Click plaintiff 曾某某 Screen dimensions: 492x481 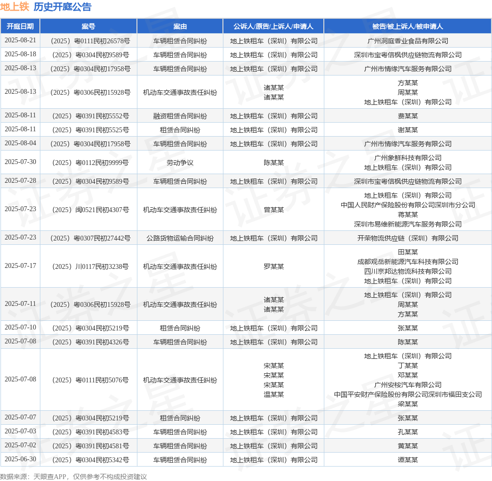click(x=273, y=210)
